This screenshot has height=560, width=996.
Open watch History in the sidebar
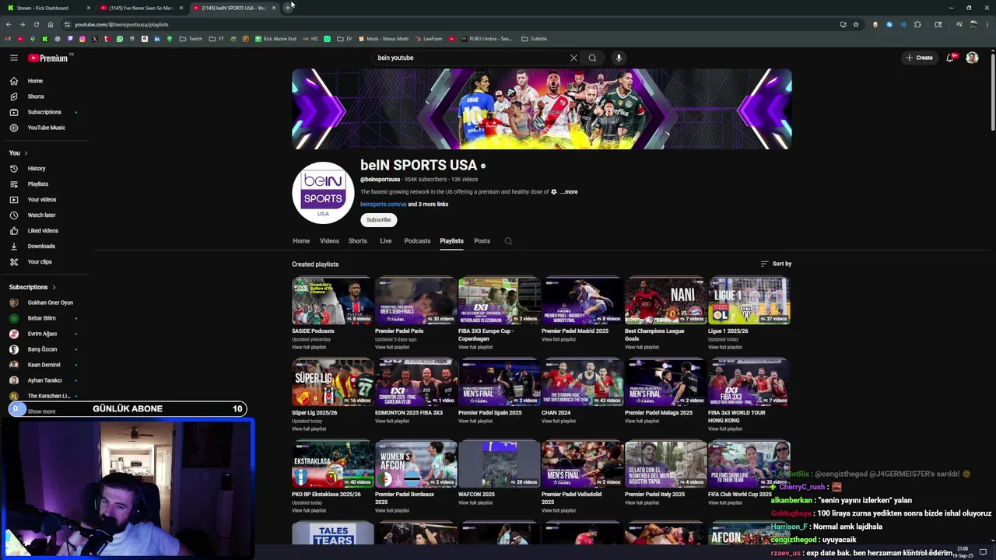[37, 169]
